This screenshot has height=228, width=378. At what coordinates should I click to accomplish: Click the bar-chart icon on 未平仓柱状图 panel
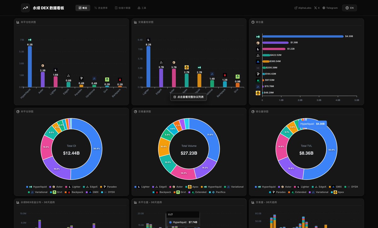click(x=17, y=22)
